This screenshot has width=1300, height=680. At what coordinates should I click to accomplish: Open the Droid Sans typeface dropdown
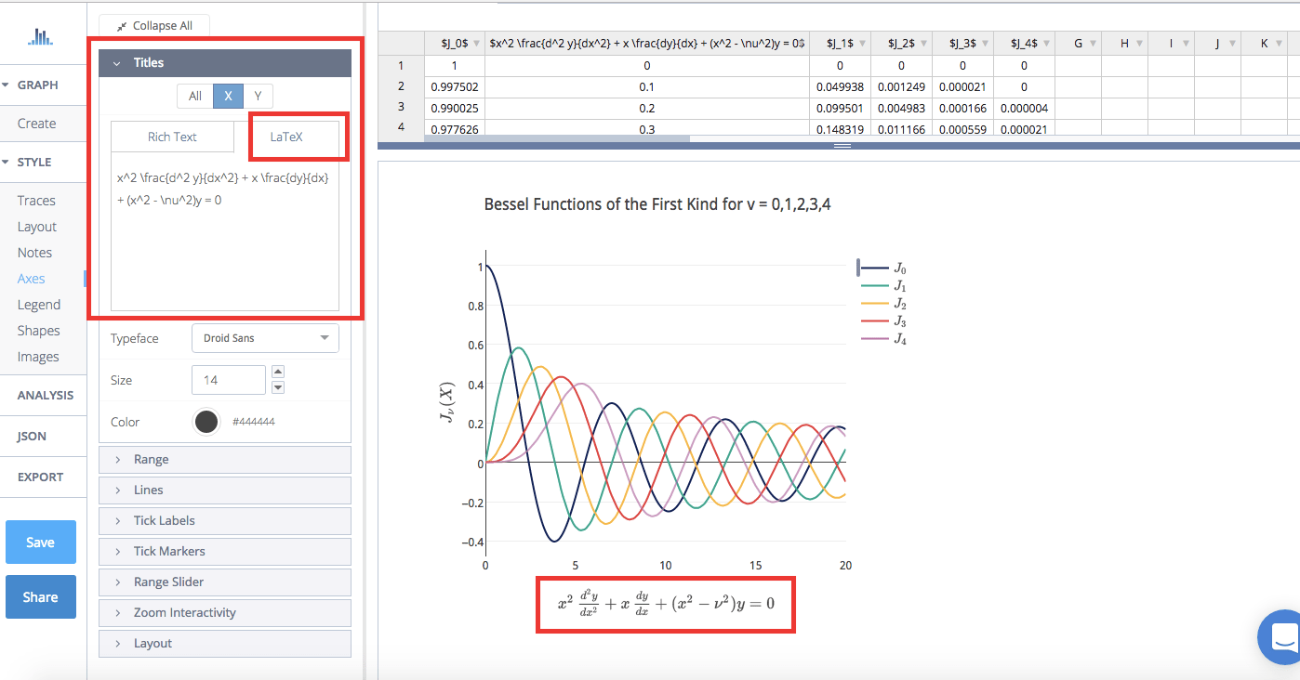point(264,338)
